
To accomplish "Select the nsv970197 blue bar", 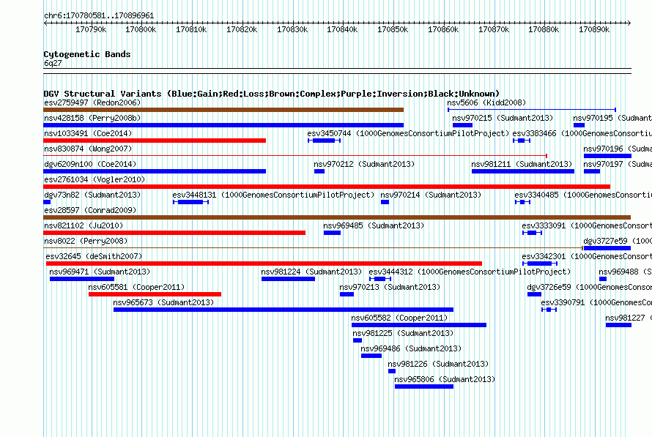I will 592,171.
